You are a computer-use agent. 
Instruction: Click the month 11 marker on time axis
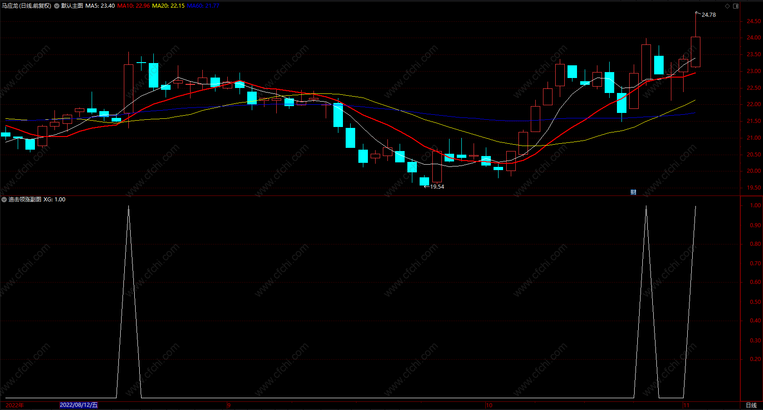(x=686, y=405)
